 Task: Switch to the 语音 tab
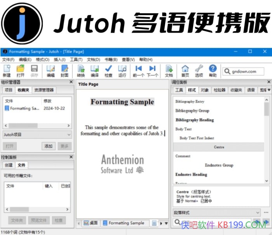(251, 90)
